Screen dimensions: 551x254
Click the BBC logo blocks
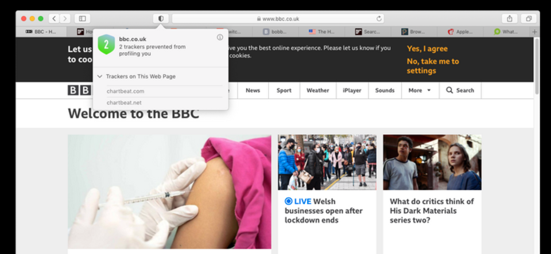pyautogui.click(x=79, y=91)
